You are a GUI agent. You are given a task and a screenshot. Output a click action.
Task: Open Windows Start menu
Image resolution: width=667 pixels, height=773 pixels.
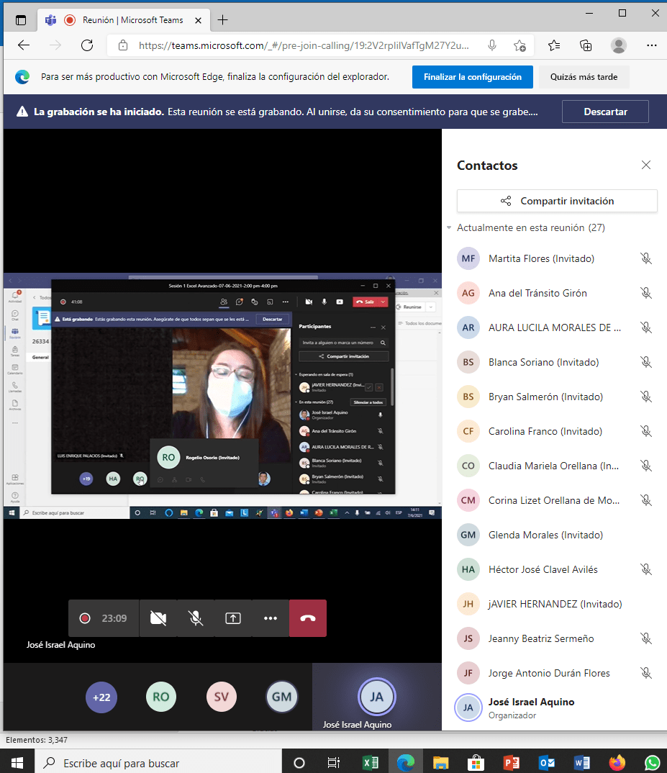point(17,763)
